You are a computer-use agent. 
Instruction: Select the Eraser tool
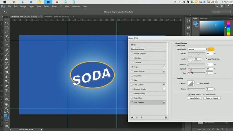pos(7,68)
